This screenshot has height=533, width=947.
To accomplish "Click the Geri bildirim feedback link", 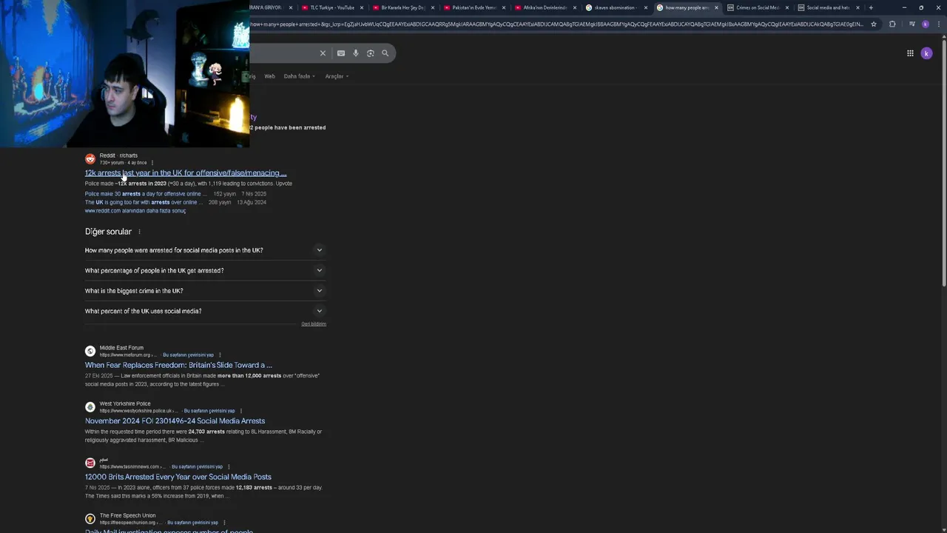I will 314,324.
